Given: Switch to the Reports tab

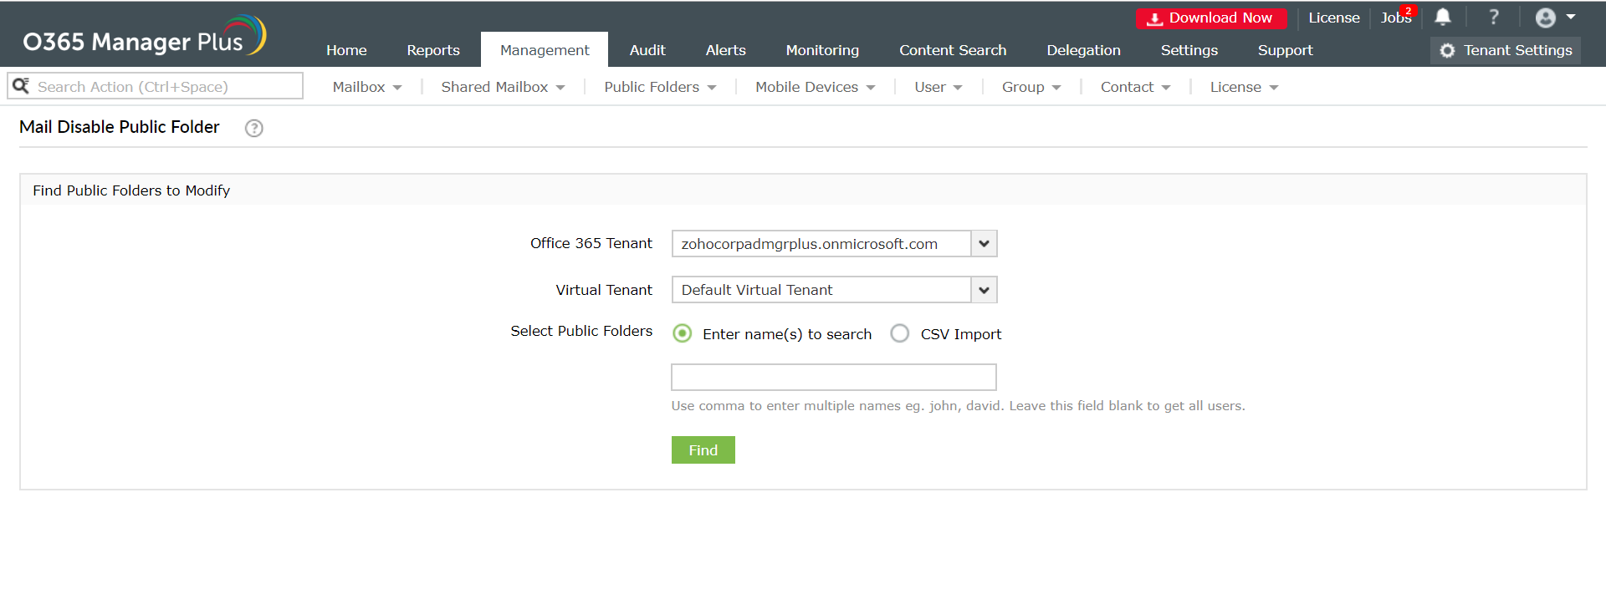Looking at the screenshot, I should pos(433,50).
